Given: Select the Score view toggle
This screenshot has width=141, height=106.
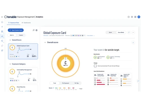Looking at the screenshot, I should (x=110, y=33).
